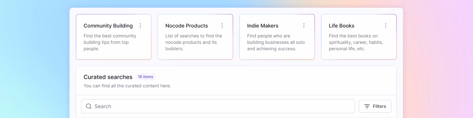This screenshot has height=118, width=473.
Task: Click the Life Books description text
Action: click(x=356, y=42)
